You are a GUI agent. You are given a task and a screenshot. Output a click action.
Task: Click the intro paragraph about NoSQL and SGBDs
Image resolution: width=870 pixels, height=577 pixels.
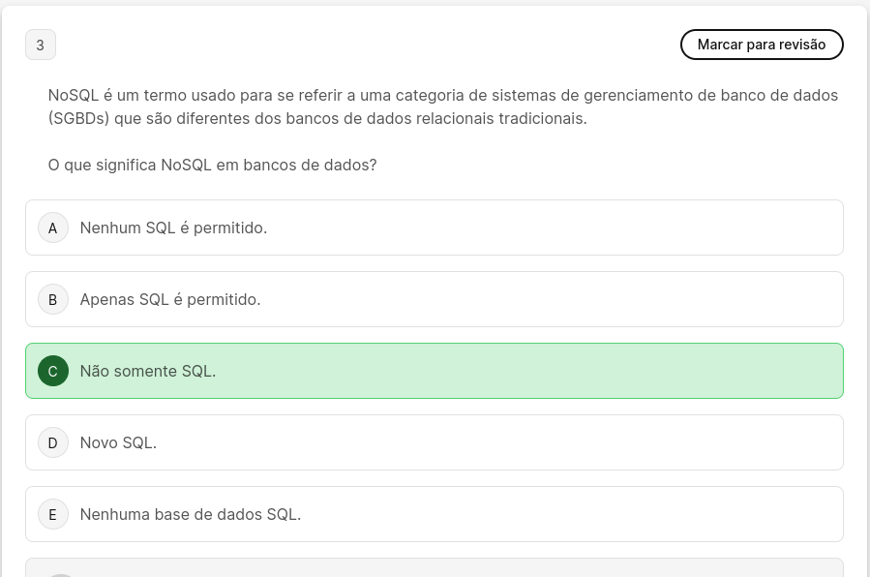coord(442,106)
